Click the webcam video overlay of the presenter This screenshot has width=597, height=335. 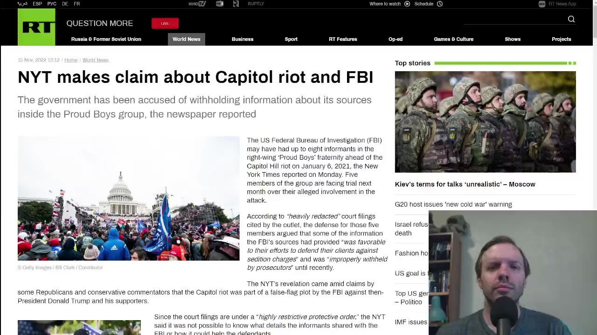[513, 273]
